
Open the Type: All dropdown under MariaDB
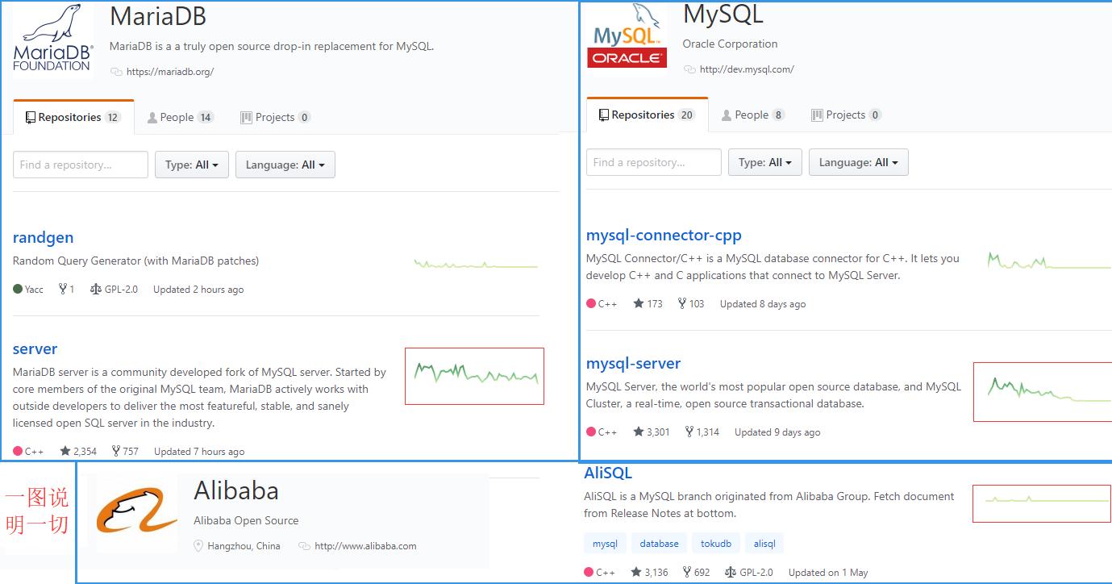coord(192,165)
